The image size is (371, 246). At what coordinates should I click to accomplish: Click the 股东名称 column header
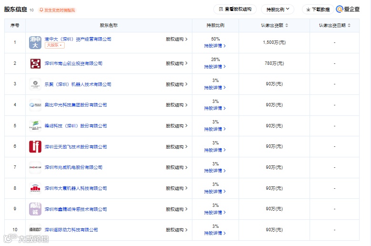coord(109,25)
